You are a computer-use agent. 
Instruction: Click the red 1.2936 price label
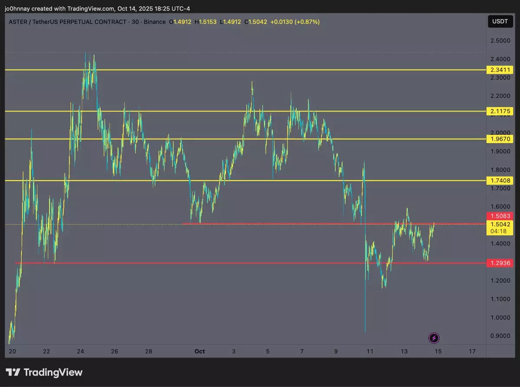coord(500,263)
